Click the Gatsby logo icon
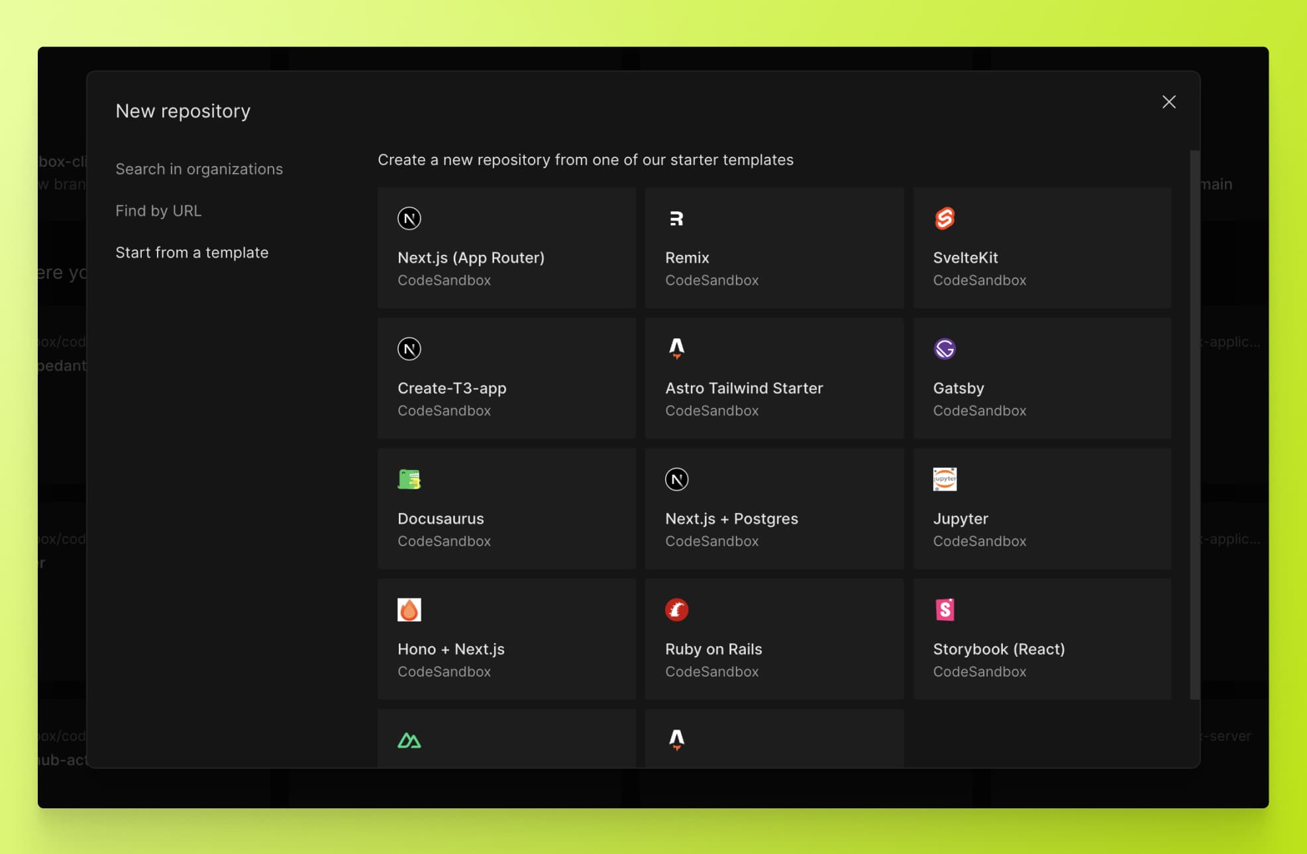Screen dimensions: 1307x854 click(x=945, y=348)
